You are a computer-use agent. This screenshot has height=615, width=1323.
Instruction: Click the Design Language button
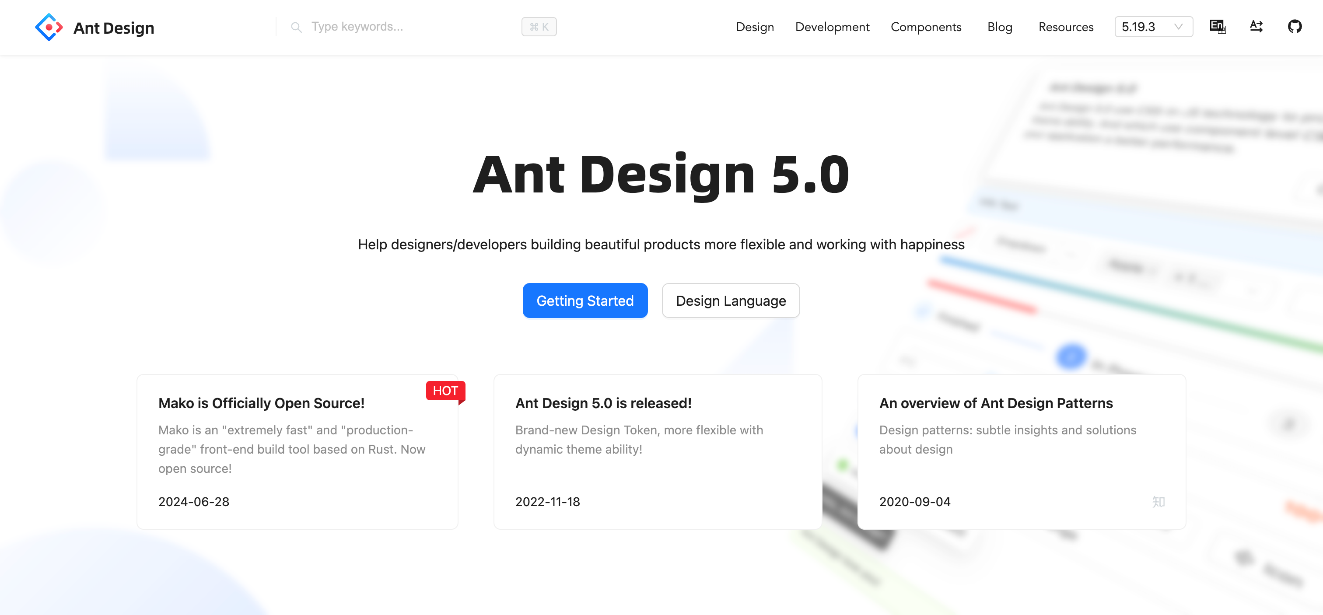point(730,301)
